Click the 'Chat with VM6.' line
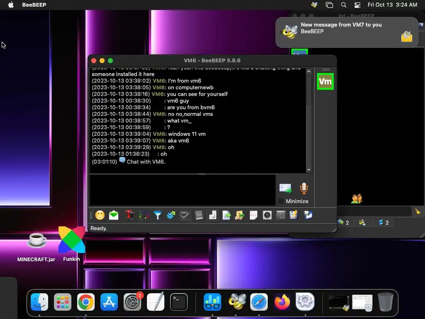Screen dimensions: 425x319 (146, 162)
